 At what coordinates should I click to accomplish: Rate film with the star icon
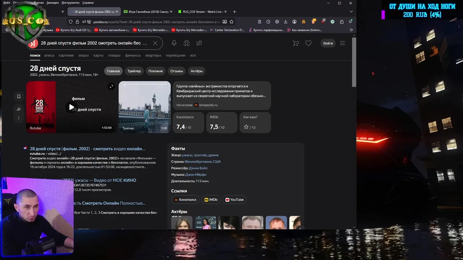[246, 127]
